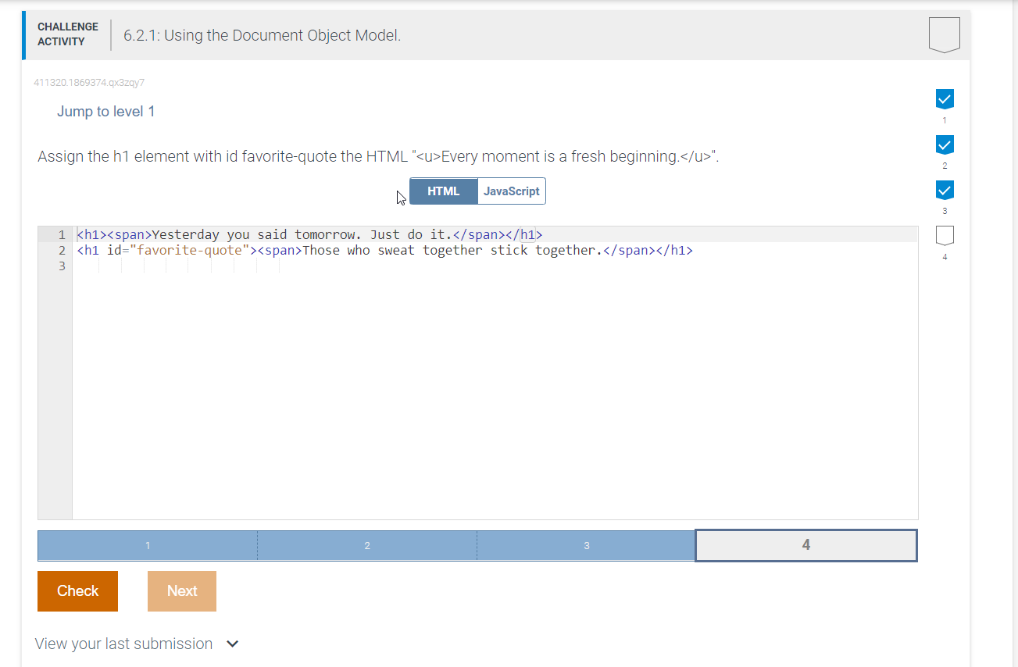This screenshot has width=1018, height=667.
Task: Click the instruction text about favorite-quote
Action: coord(378,156)
